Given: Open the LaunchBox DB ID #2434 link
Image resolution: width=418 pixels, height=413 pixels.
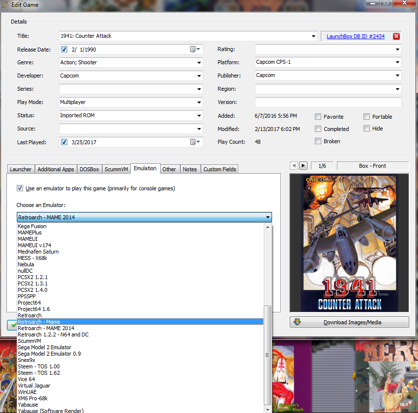Looking at the screenshot, I should [355, 36].
